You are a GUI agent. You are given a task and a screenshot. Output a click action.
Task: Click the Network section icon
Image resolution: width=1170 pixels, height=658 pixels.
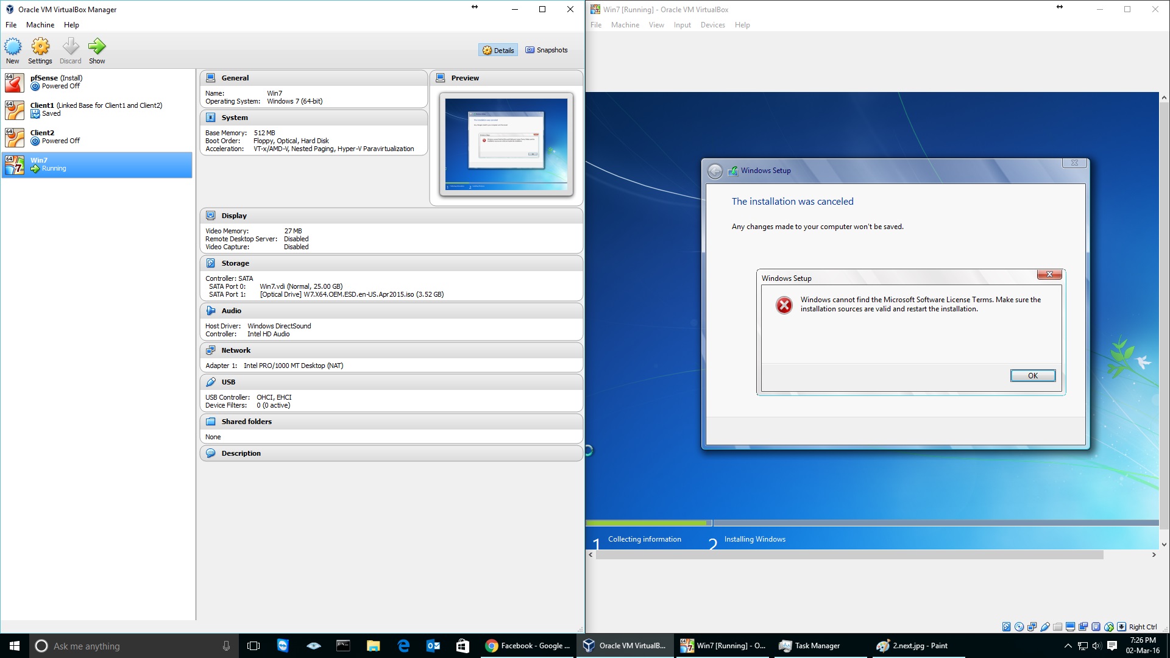click(211, 350)
